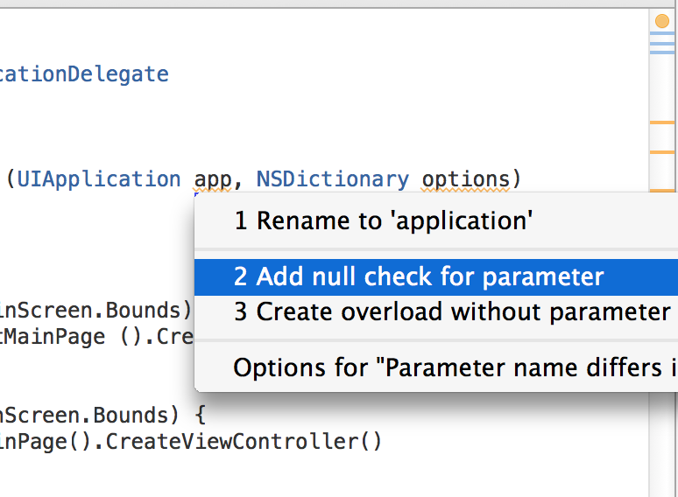Jump to the topmost orange warning marker in the overview strip
Screen dimensions: 678x497
point(662,123)
